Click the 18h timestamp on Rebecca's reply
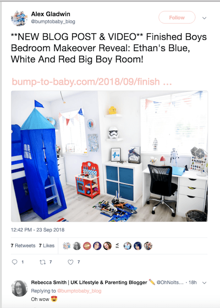 click(x=192, y=282)
